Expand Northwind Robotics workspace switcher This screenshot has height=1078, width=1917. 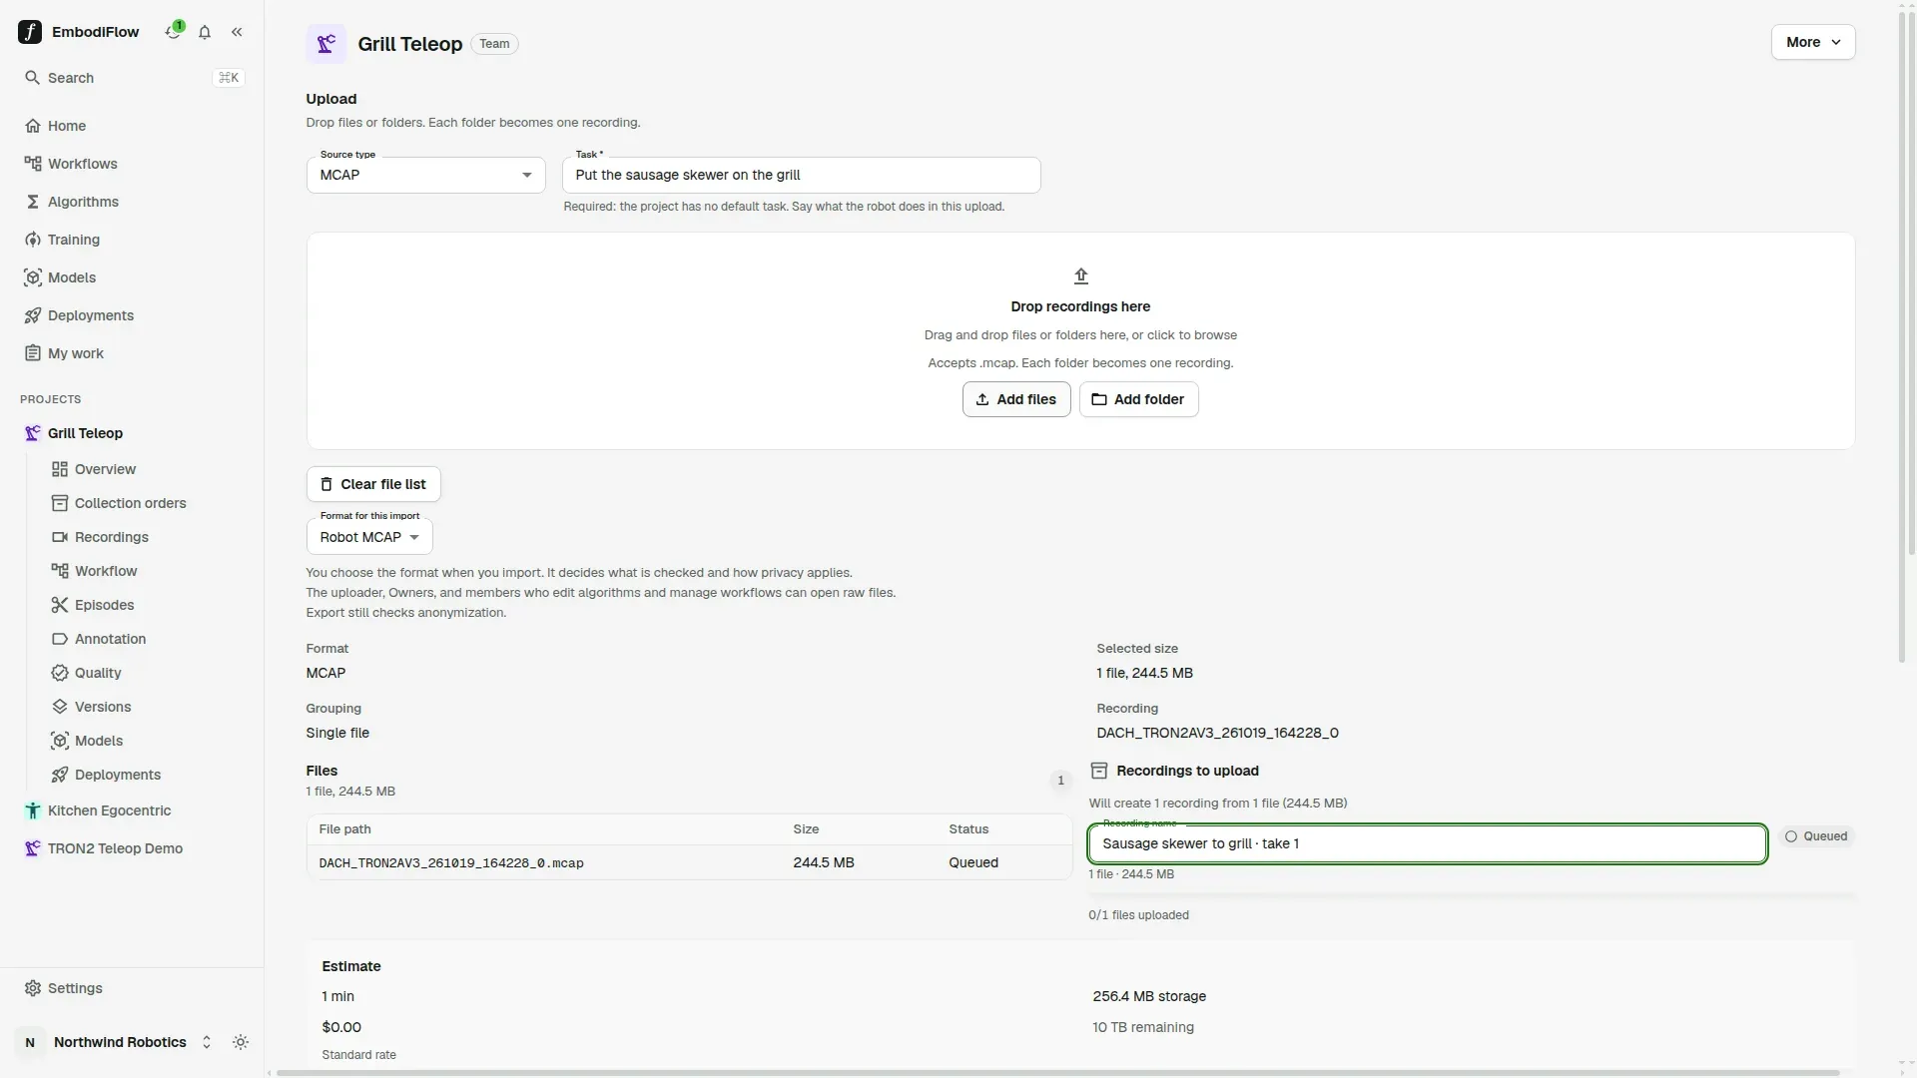(x=118, y=1042)
